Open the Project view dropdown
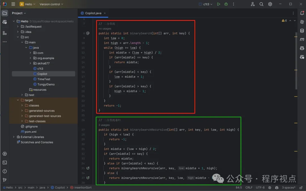 tap(19, 13)
